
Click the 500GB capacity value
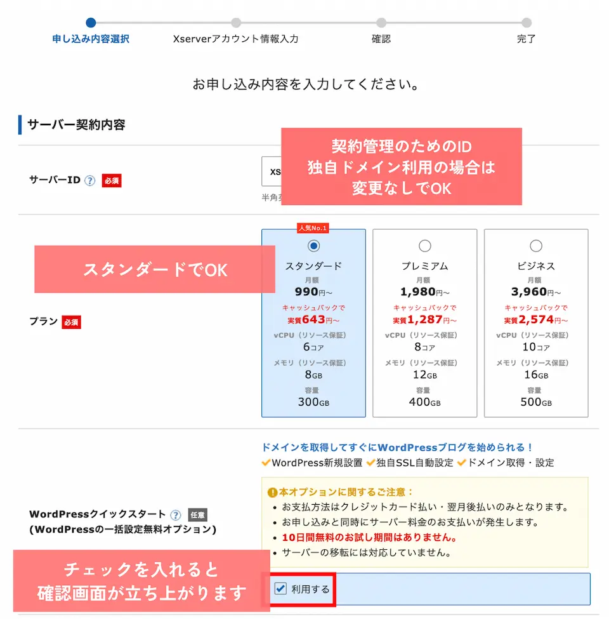coord(536,402)
